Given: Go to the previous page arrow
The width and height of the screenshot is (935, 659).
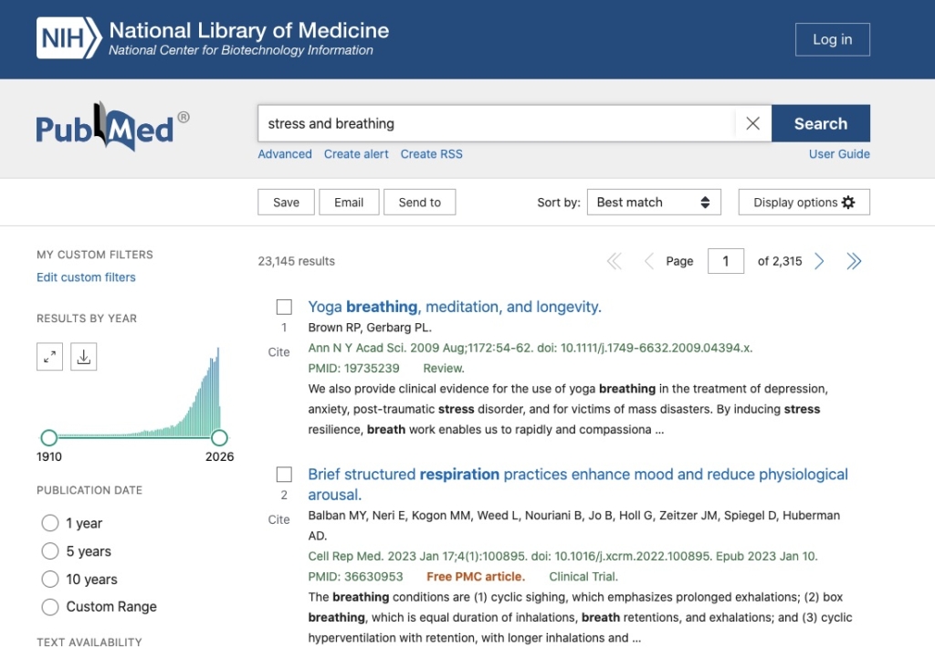Looking at the screenshot, I should coord(648,262).
